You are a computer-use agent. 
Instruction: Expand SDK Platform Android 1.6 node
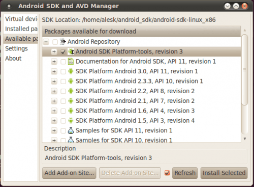click(x=54, y=111)
